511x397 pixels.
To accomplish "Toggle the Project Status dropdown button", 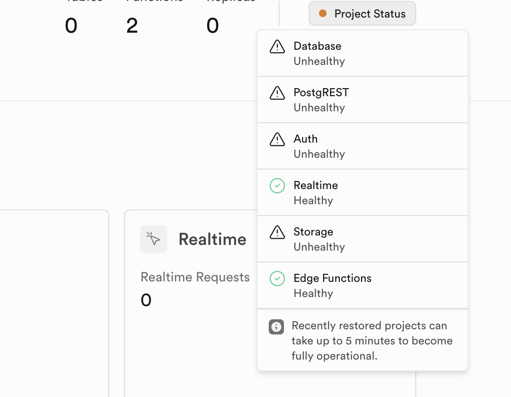I will 362,14.
